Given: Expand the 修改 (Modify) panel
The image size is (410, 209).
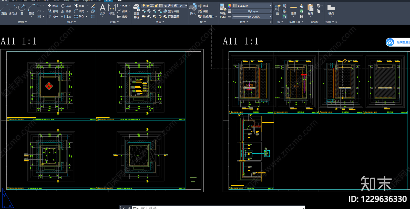Looking at the screenshot, I should pos(71,22).
